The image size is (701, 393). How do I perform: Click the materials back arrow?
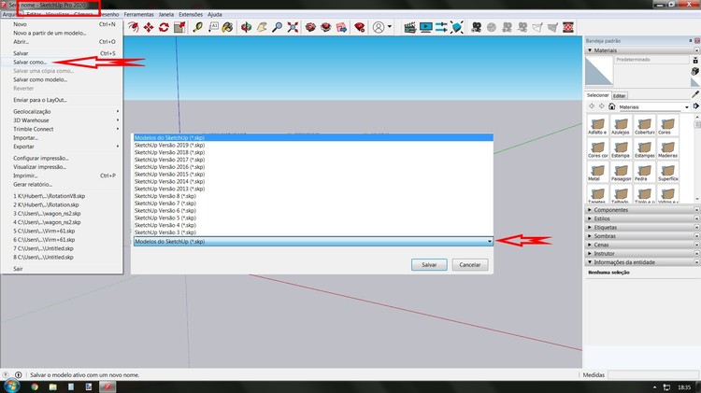[x=592, y=106]
